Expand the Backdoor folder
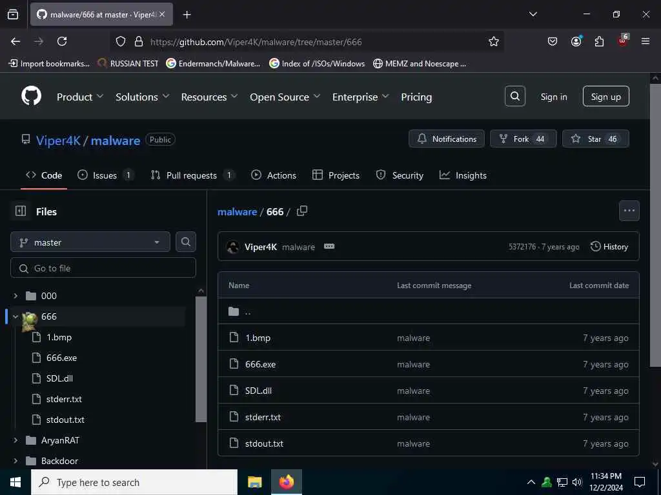 [15, 461]
